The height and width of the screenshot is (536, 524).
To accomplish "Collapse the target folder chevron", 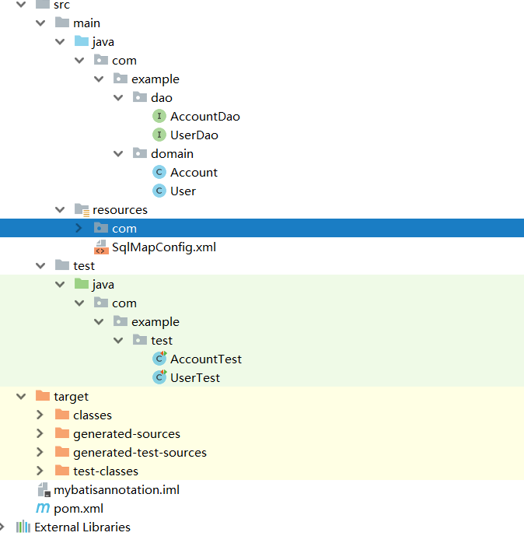I will [21, 397].
